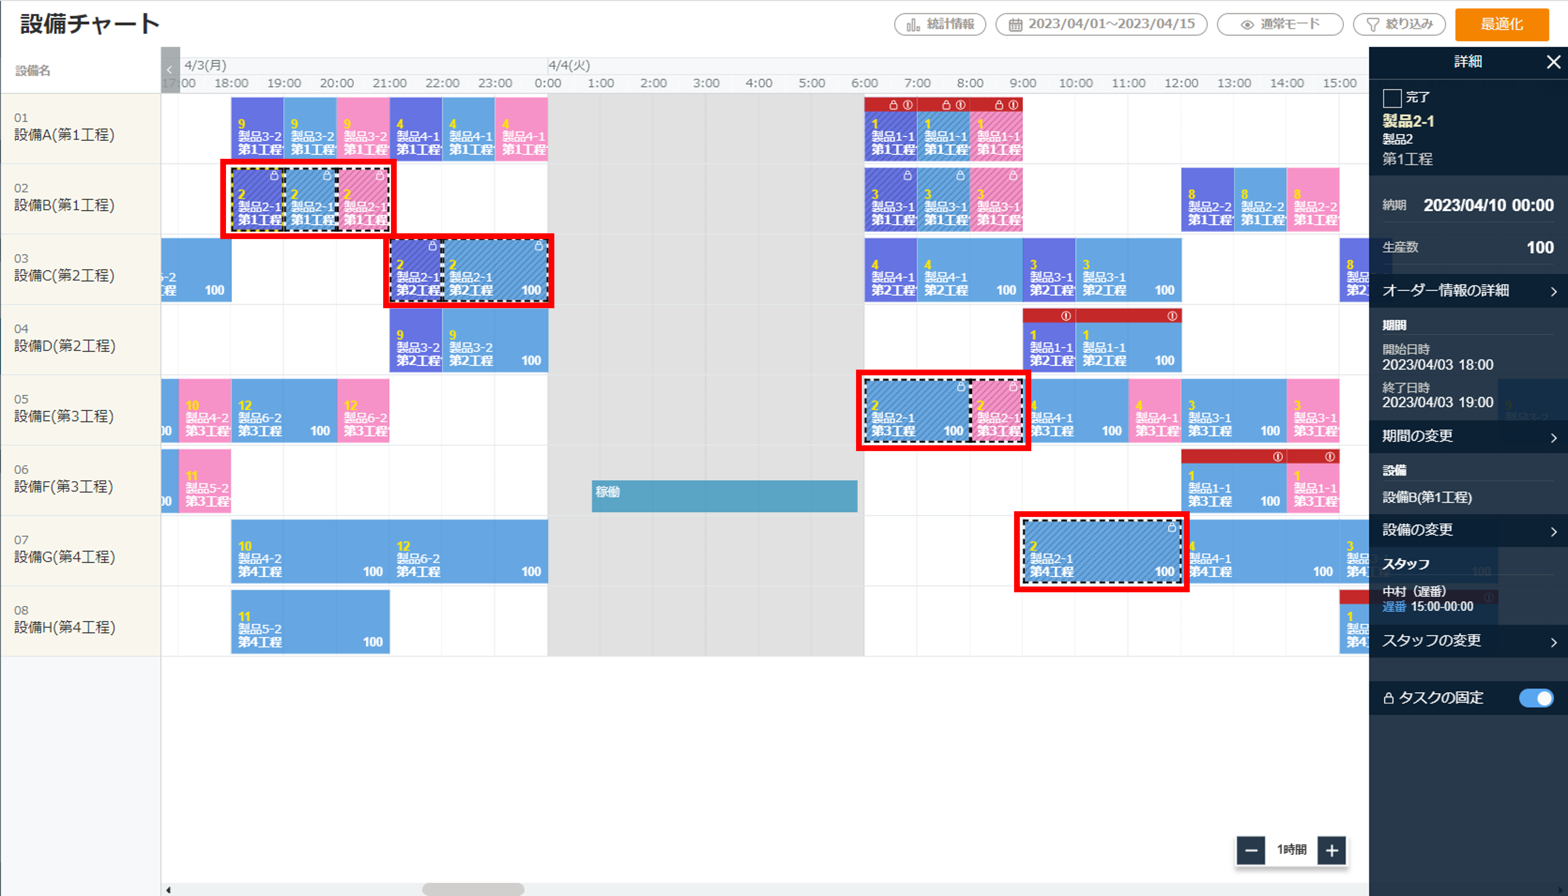The width and height of the screenshot is (1568, 896).
Task: Click lock icon on blue 製品1-1 第1工程 task
Action: coord(947,105)
